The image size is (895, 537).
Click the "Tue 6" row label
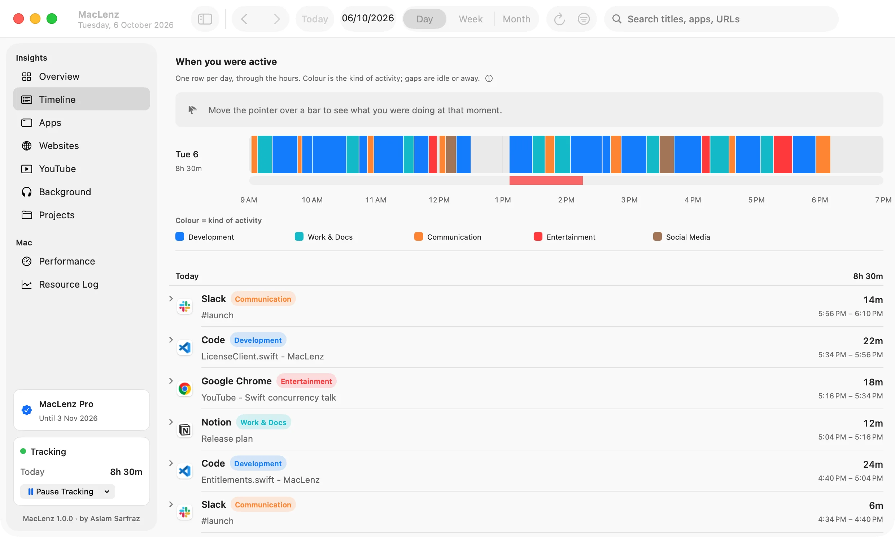click(187, 154)
